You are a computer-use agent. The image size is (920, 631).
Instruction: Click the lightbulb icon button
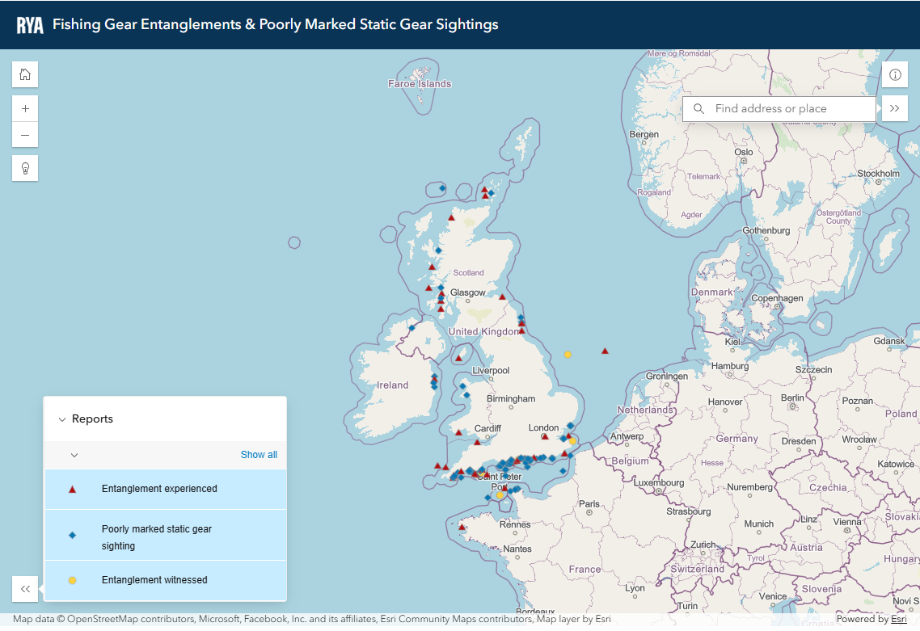[25, 168]
